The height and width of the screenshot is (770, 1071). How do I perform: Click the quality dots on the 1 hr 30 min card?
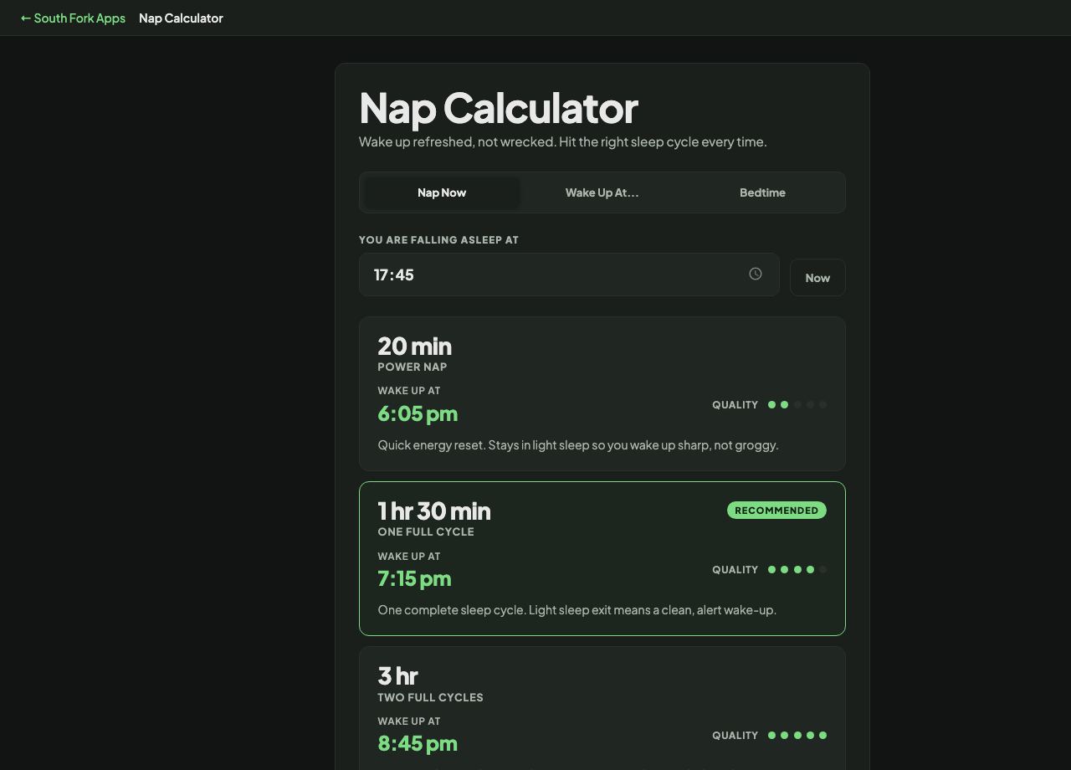click(797, 569)
